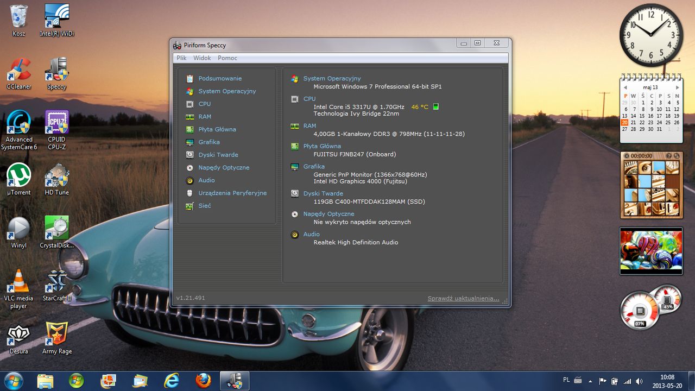695x391 pixels.
Task: Click Sprawdź uaktualnienia link
Action: pos(463,298)
